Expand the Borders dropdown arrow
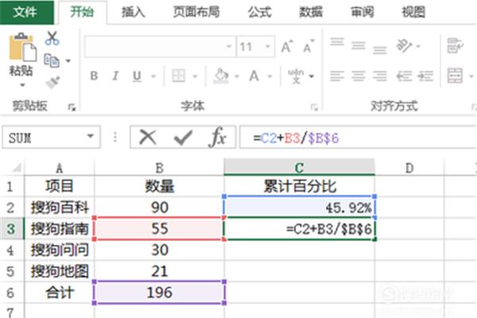 coord(196,76)
